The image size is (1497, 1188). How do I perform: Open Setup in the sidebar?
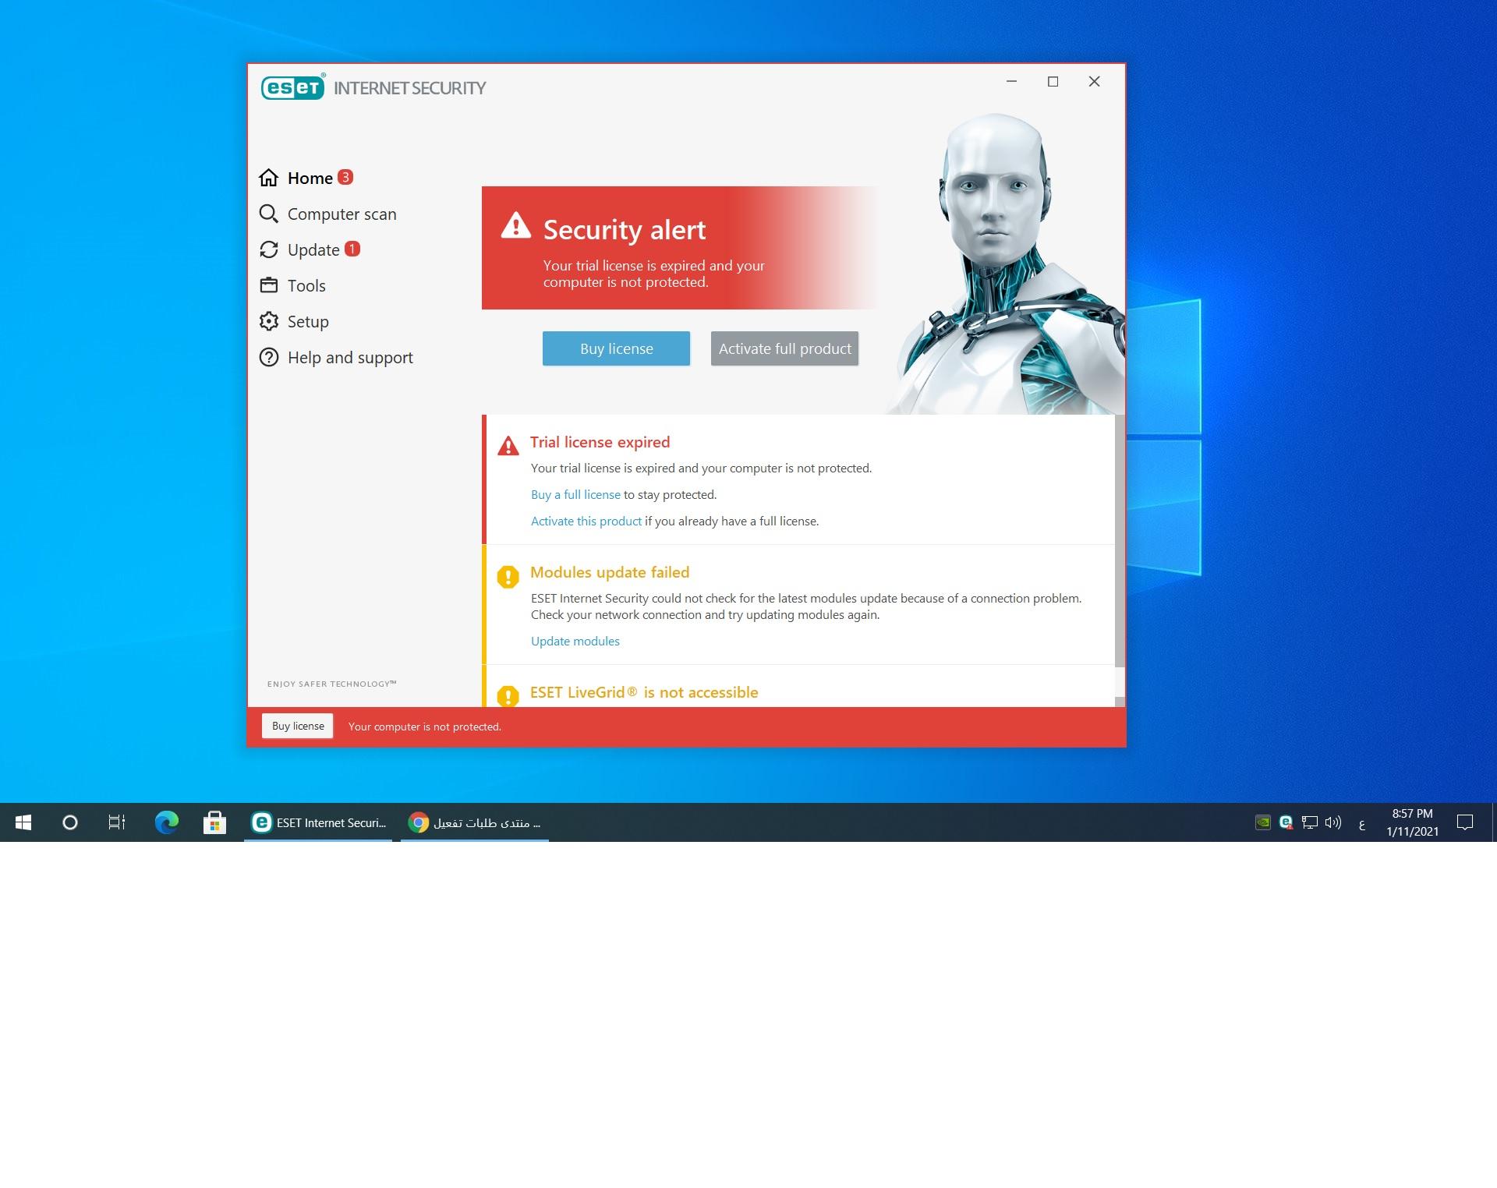(294, 321)
